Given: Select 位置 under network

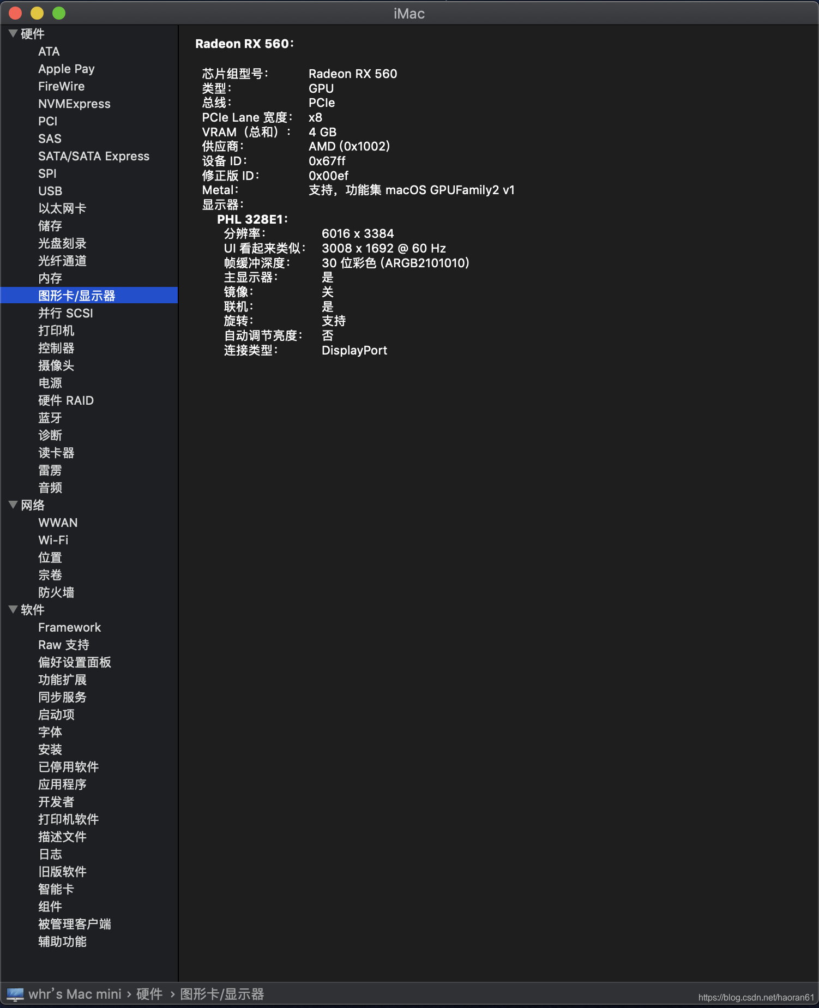Looking at the screenshot, I should [x=50, y=557].
